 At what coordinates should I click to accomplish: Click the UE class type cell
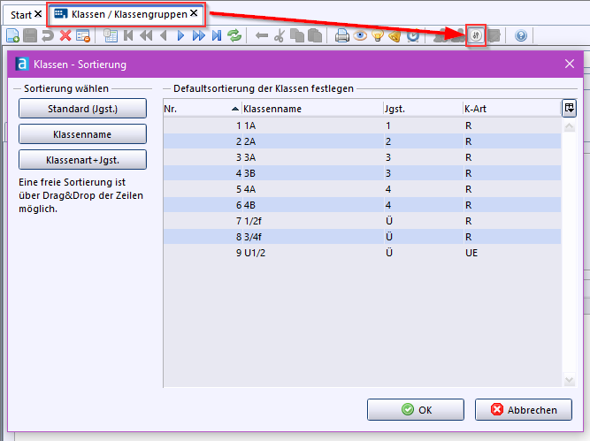512,253
